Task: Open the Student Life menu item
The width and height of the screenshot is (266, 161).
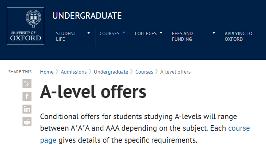Action: coord(66,36)
